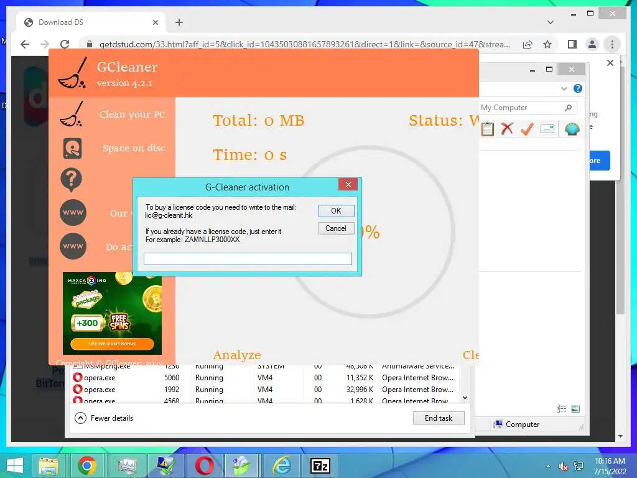This screenshot has width=637, height=478.
Task: Click the Rename icon in Explorer toolbar
Action: point(547,129)
